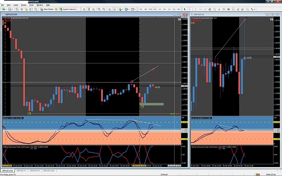The image size is (282, 176).
Task: Toggle the Terminal window icon
Action: (x=31, y=9)
